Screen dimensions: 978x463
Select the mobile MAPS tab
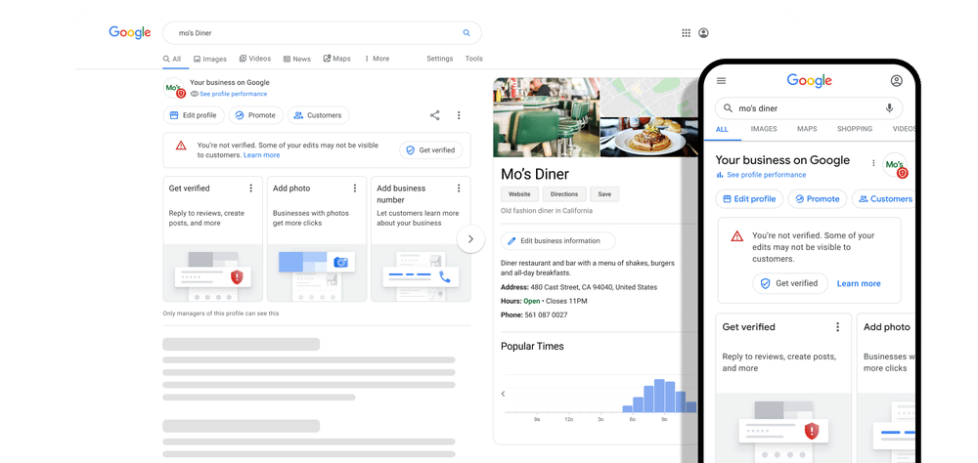[x=807, y=129]
